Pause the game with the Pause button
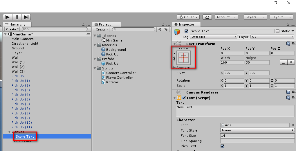Screen dimensions: 296x151 (17, 17)
